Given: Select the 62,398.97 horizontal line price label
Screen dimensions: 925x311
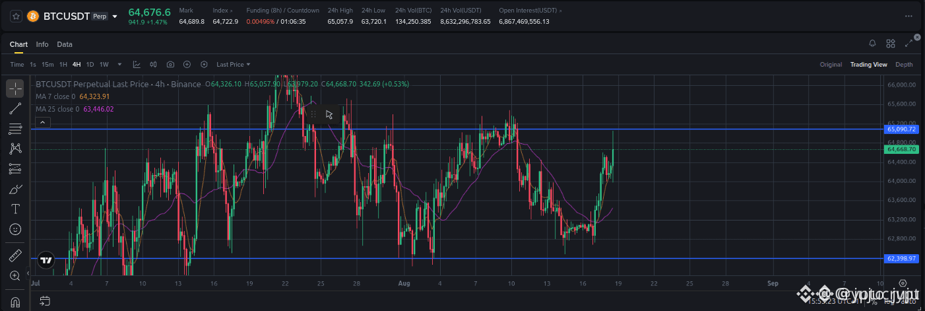Looking at the screenshot, I should pos(900,258).
